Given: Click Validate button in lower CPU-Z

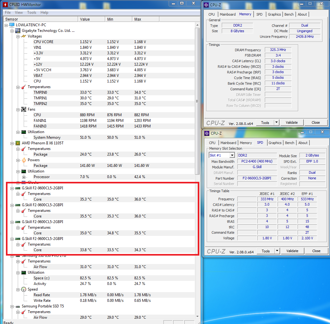Looking at the screenshot, I should (292, 251).
